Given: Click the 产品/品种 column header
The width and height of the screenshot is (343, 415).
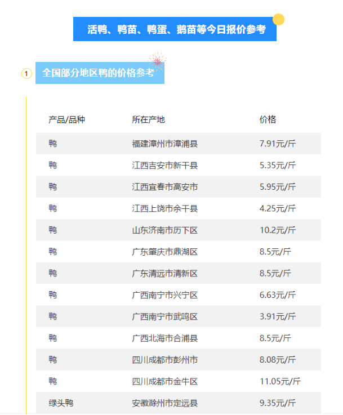Looking at the screenshot, I should pos(66,120).
